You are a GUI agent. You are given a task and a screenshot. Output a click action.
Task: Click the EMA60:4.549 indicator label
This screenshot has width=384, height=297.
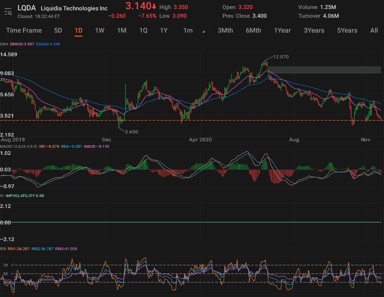[x=48, y=44]
